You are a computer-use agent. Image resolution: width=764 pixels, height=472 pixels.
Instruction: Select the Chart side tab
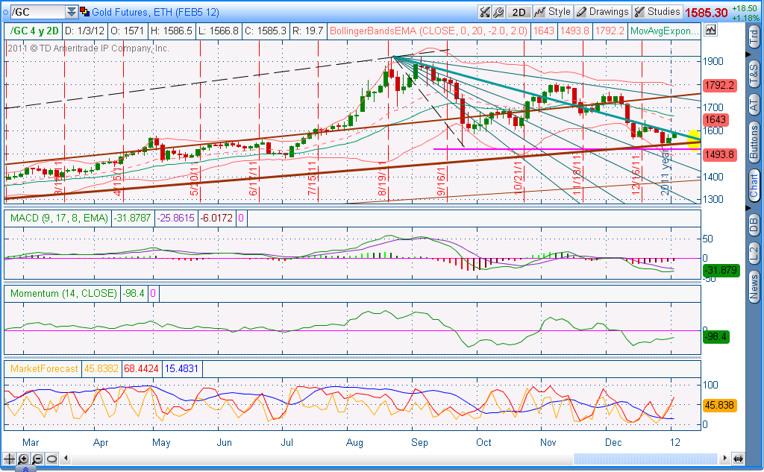pyautogui.click(x=754, y=186)
